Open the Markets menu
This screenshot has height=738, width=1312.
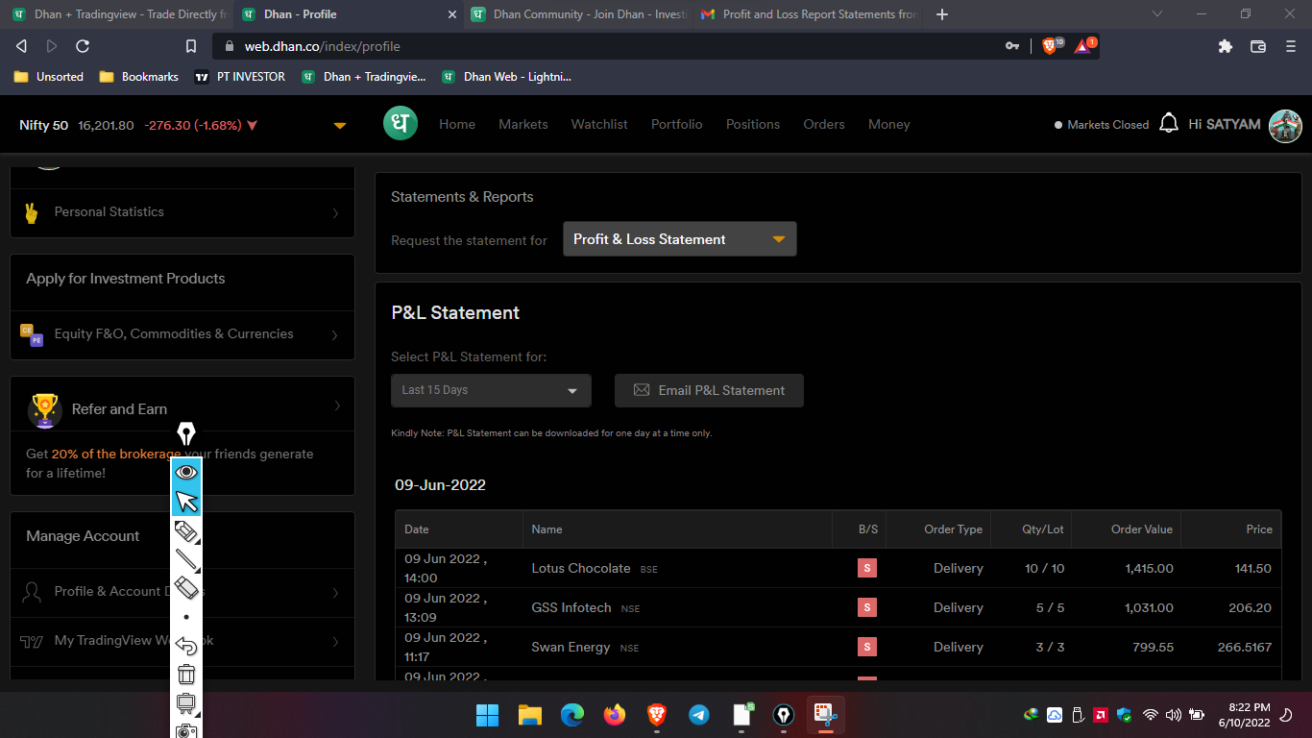(x=523, y=124)
